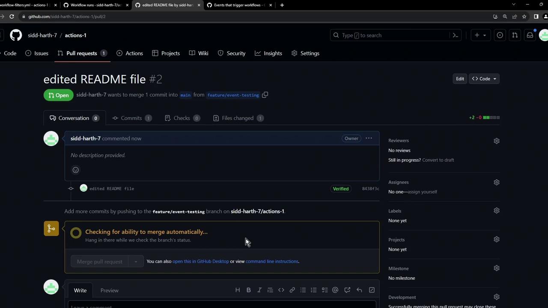Open Actions repository tab
Screen dimensions: 548x308
click(x=130, y=53)
